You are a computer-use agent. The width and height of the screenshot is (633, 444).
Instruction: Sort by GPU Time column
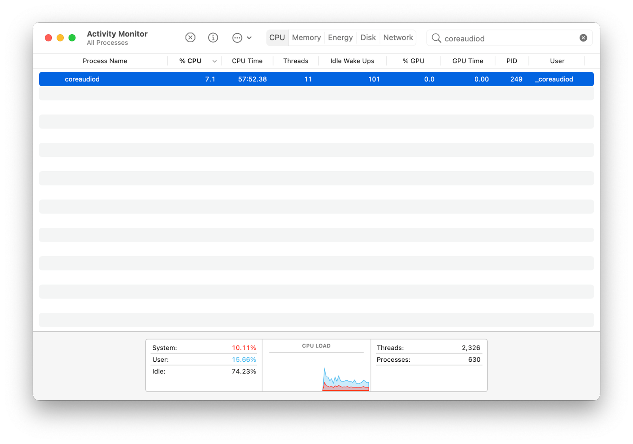pyautogui.click(x=468, y=61)
